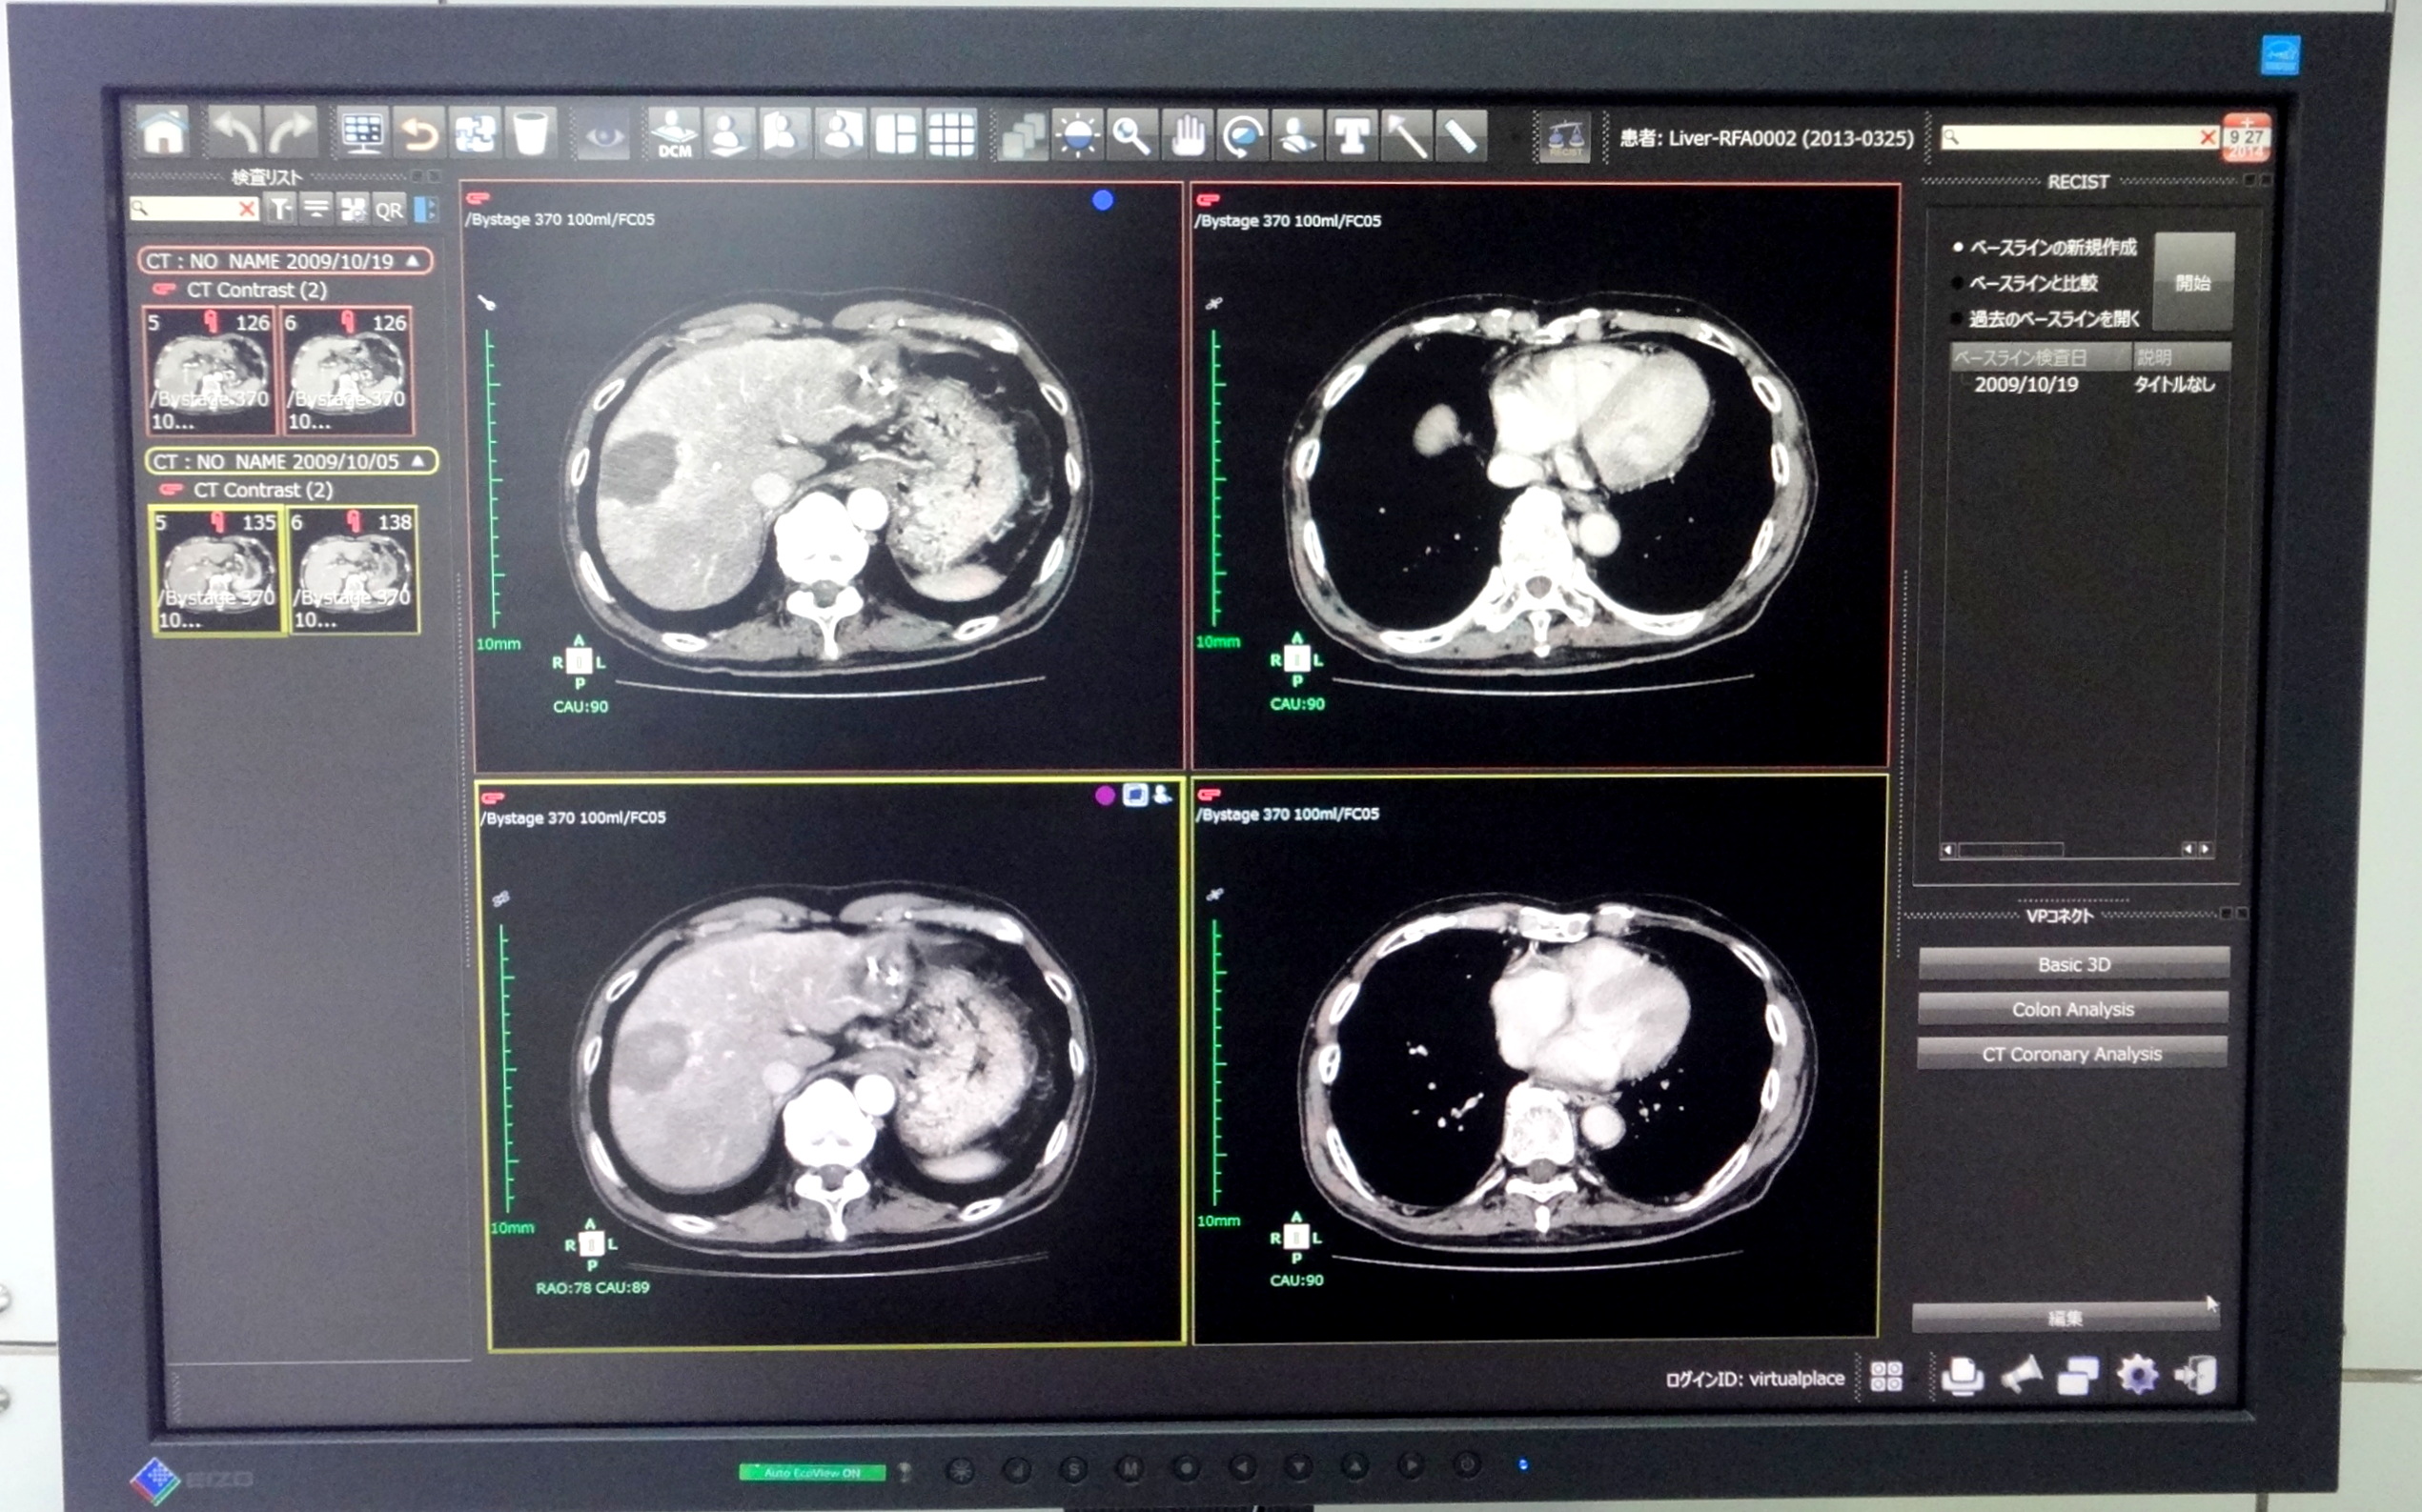Collapse the CT NO NAME 2009/10/19 study

pyautogui.click(x=412, y=260)
